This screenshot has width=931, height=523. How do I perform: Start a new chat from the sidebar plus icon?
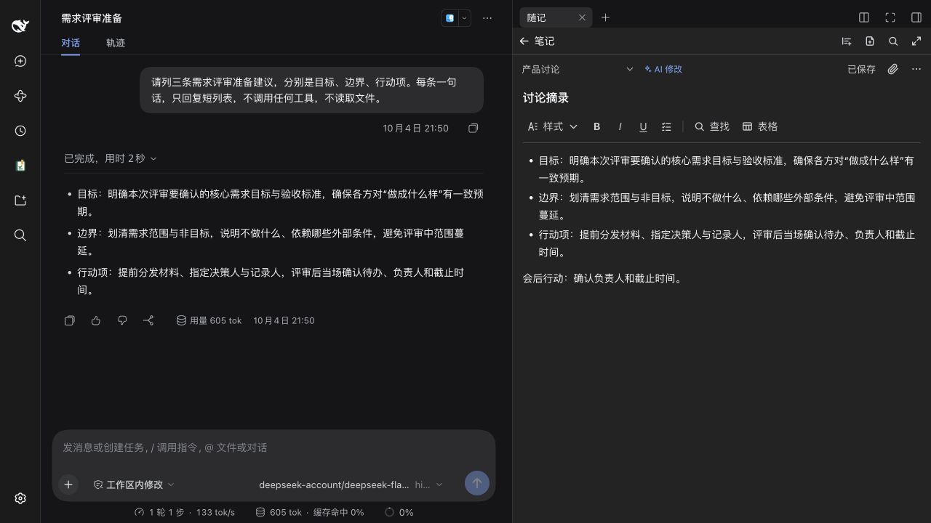click(20, 61)
